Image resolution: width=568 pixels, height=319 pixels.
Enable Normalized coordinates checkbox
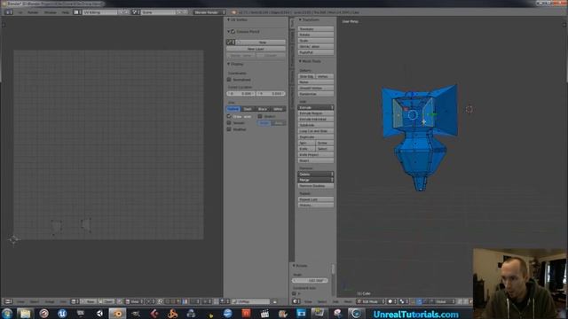229,80
